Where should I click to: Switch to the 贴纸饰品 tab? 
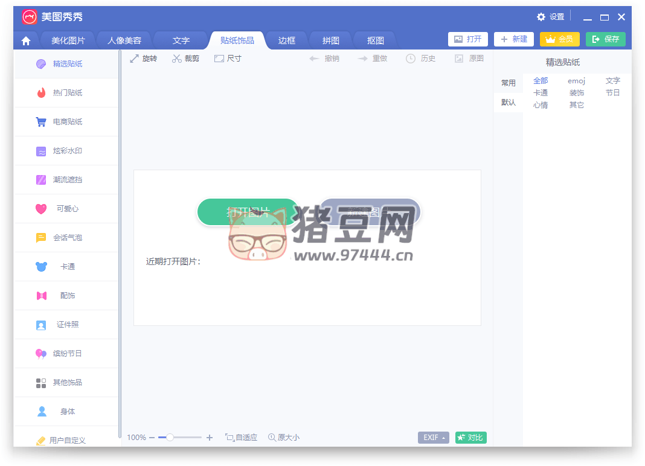pyautogui.click(x=237, y=40)
